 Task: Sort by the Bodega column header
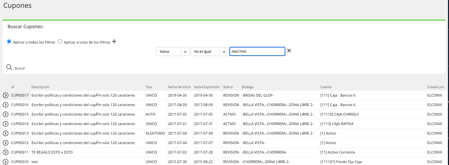(x=248, y=87)
